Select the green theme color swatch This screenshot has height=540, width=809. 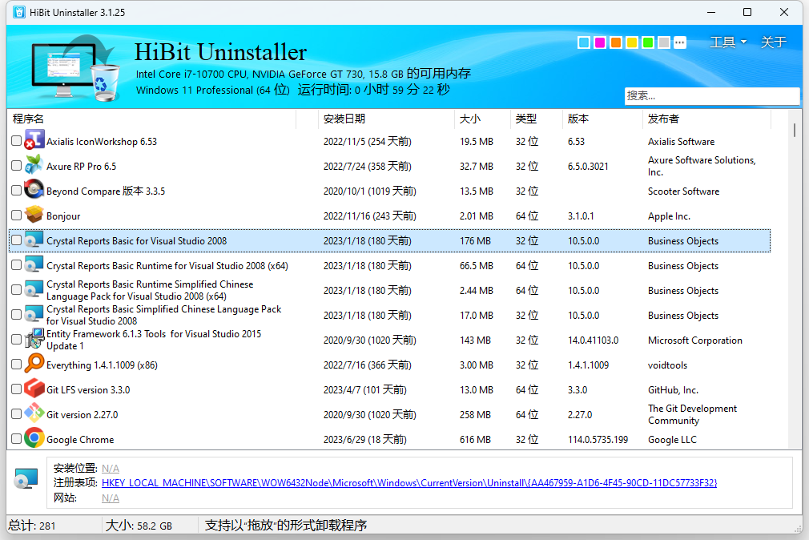648,42
